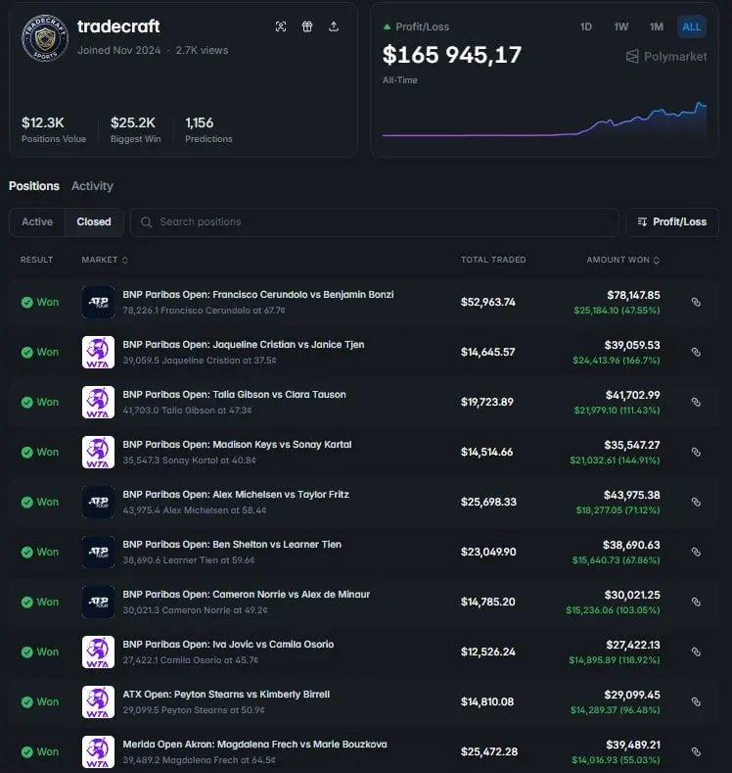Open market Alex Michelsen vs Taylor Fritz
The height and width of the screenshot is (773, 732).
pyautogui.click(x=236, y=495)
